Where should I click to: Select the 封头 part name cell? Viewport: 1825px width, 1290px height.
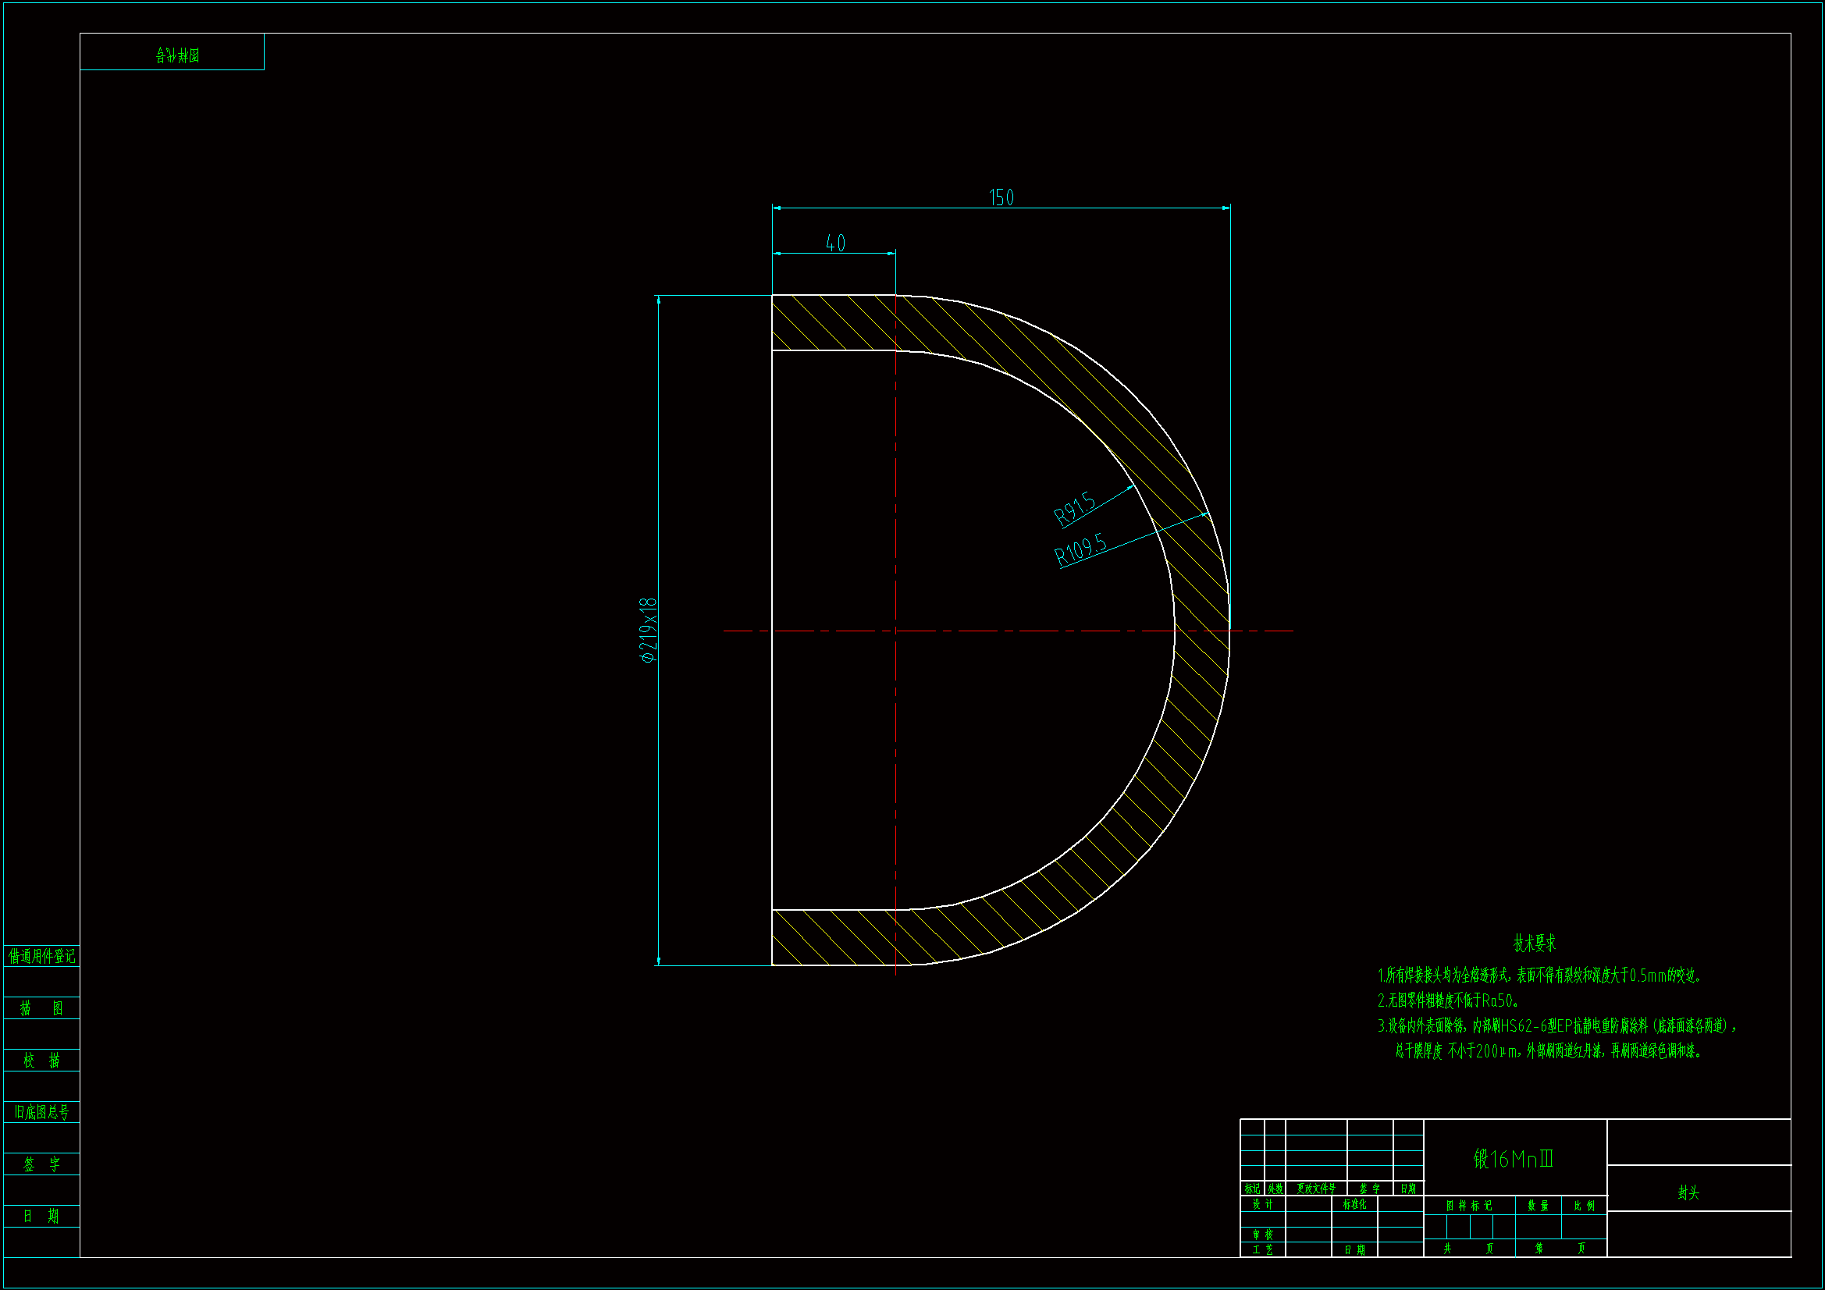point(1688,1192)
